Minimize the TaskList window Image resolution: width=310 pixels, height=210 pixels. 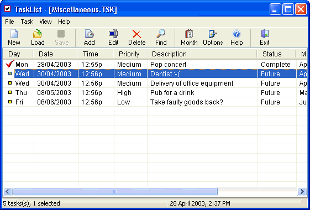(x=275, y=9)
